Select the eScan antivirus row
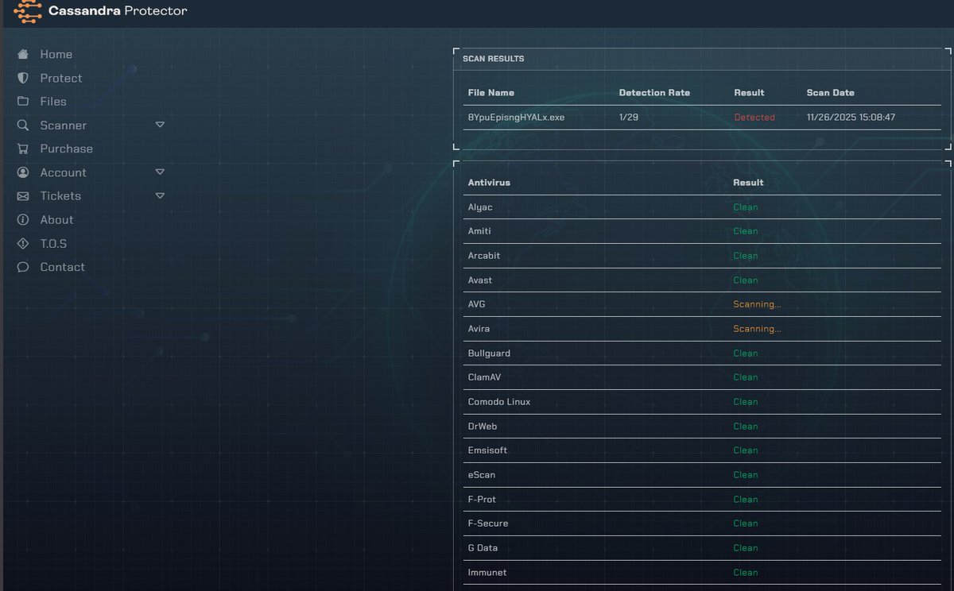The height and width of the screenshot is (591, 954). click(x=702, y=475)
